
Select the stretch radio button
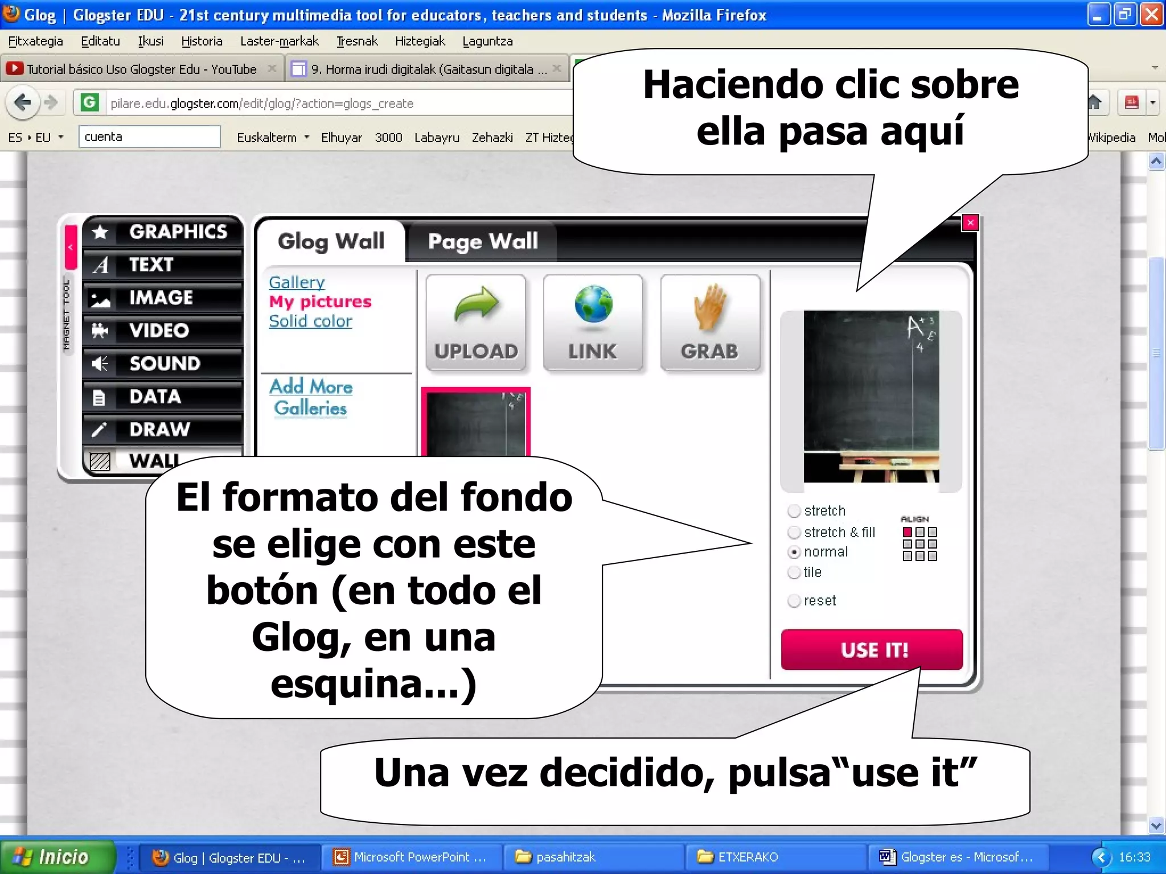click(x=794, y=511)
